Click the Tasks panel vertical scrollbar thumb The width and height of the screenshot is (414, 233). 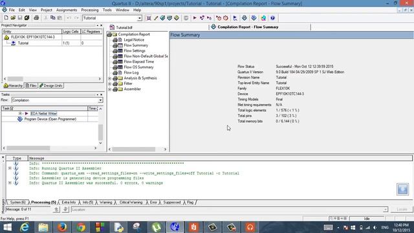click(101, 132)
